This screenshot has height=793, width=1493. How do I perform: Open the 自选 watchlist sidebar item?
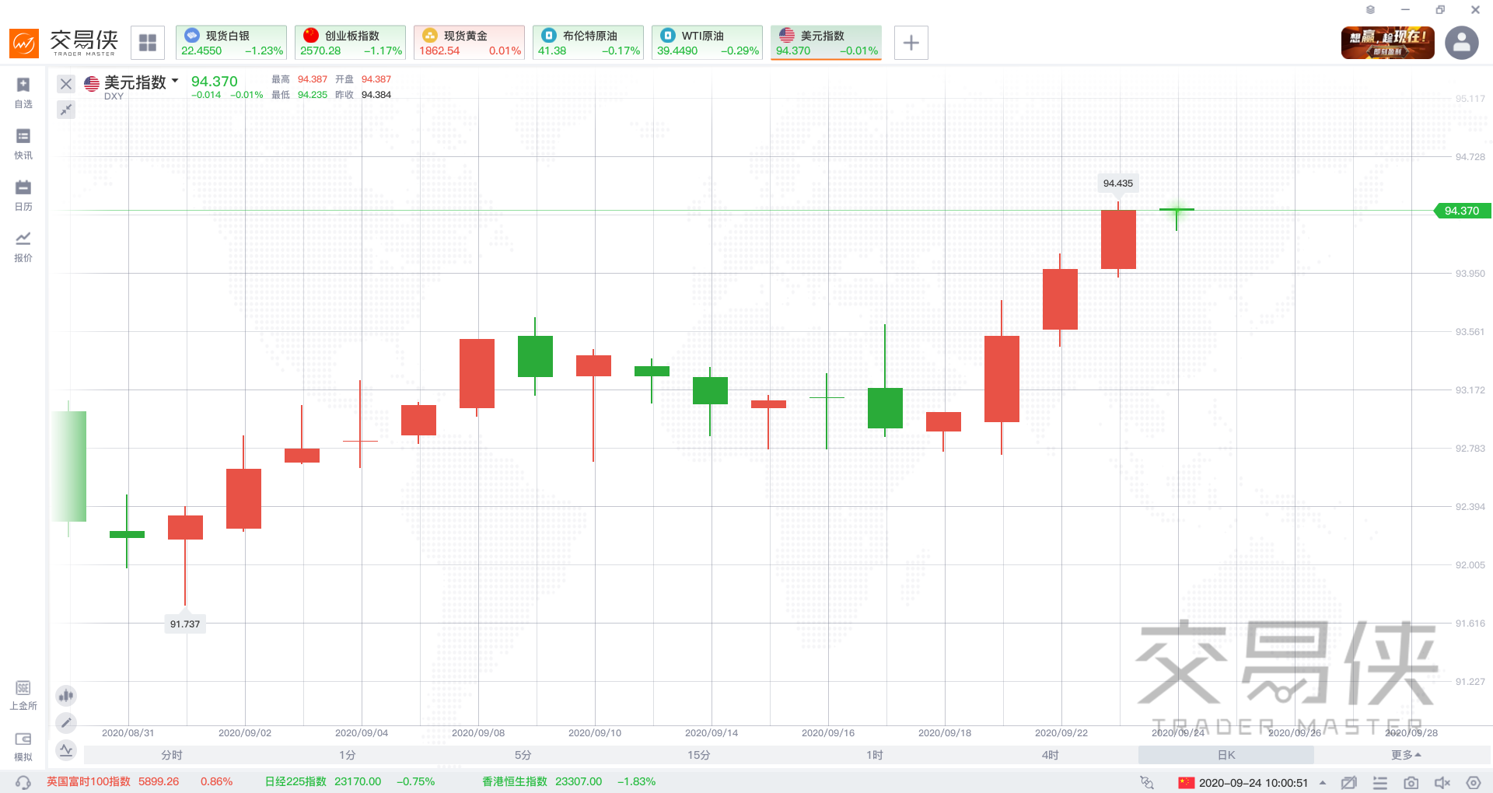[23, 93]
